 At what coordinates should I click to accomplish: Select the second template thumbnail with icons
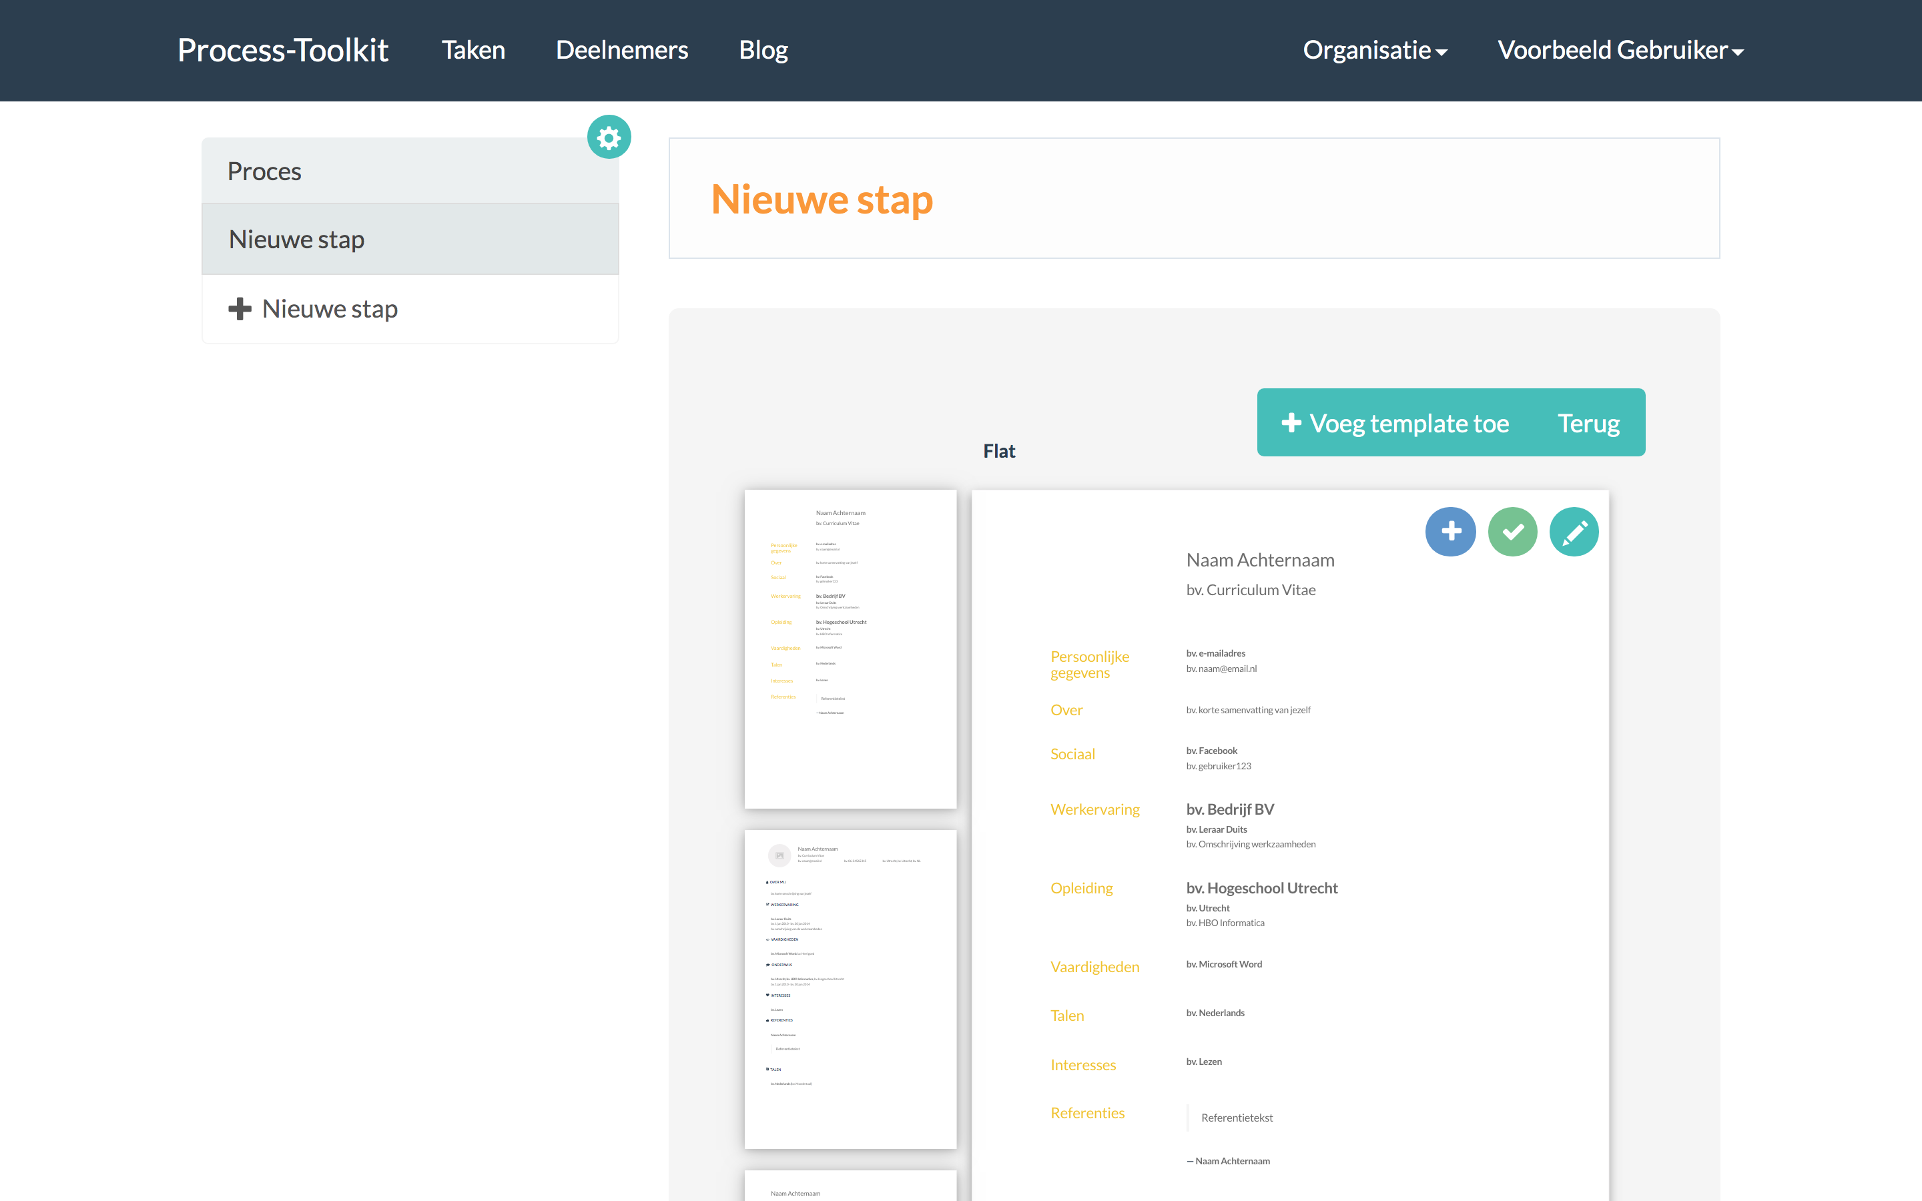[x=851, y=989]
